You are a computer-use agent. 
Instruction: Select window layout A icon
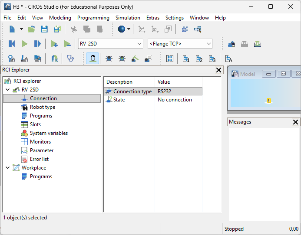coord(228,59)
